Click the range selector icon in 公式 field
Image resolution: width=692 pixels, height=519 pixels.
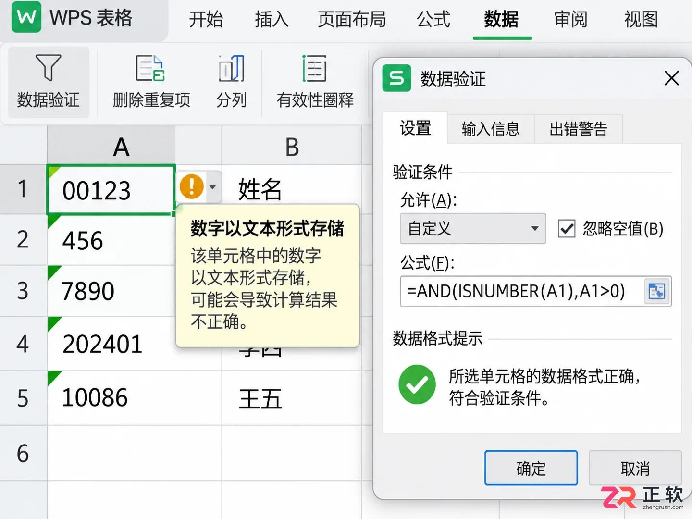click(656, 291)
